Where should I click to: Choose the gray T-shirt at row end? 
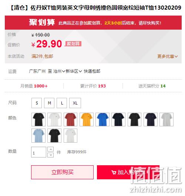(x=166, y=119)
